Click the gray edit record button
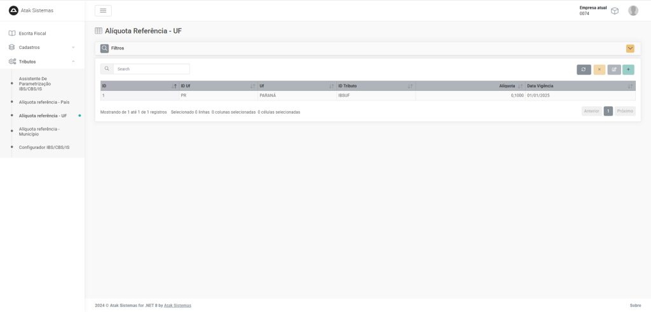651x312 pixels. click(x=613, y=69)
